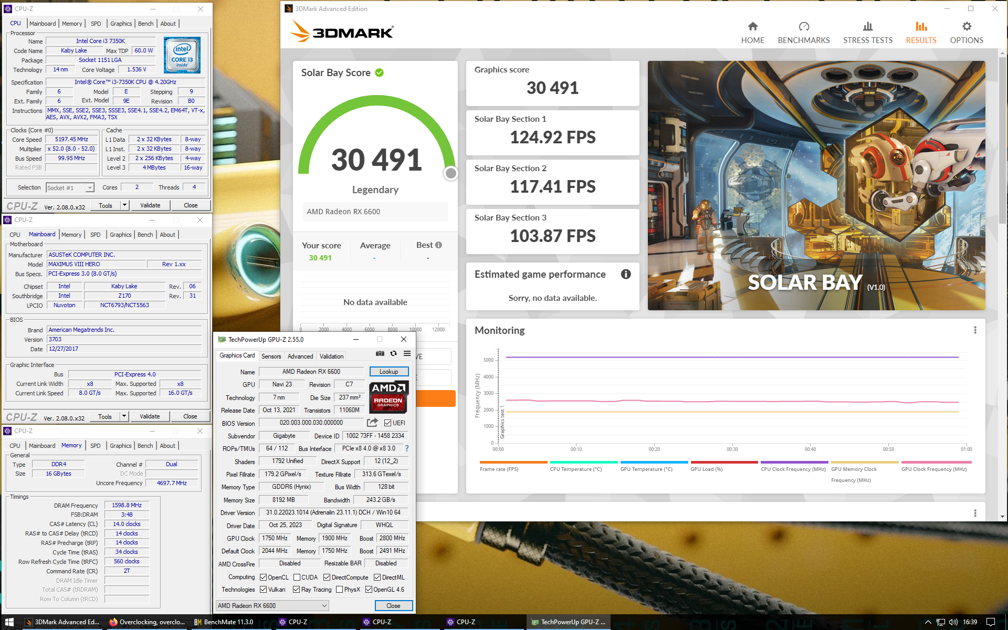1008x630 pixels.
Task: Toggle the DirectML checkbox
Action: [377, 577]
